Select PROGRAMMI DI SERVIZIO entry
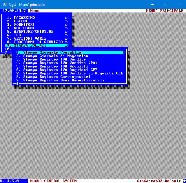Viewport: 186px width, 183px height. click(38, 42)
